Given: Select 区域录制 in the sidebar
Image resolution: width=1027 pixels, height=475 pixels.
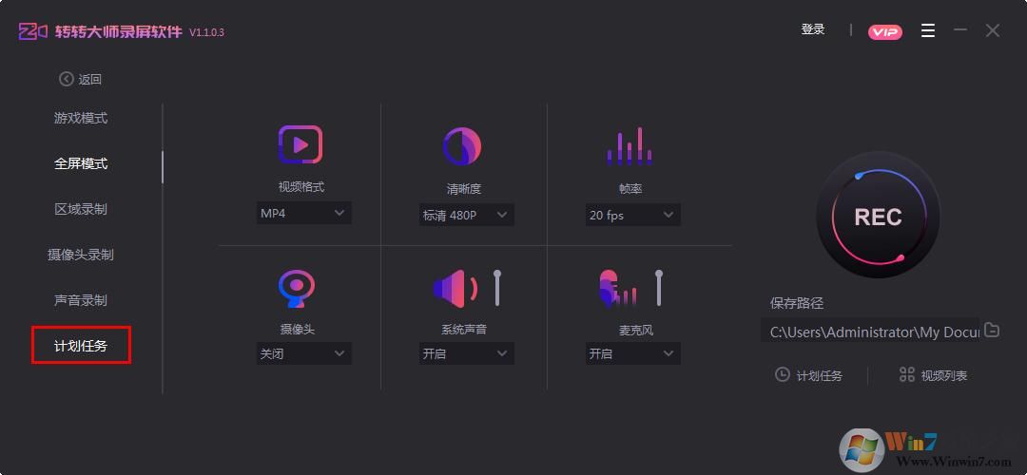Looking at the screenshot, I should pos(81,209).
